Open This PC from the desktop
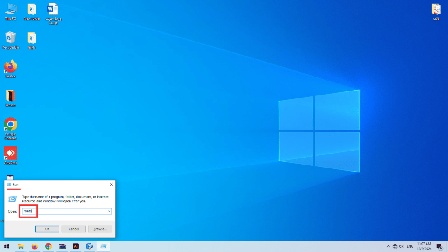 coord(10,10)
